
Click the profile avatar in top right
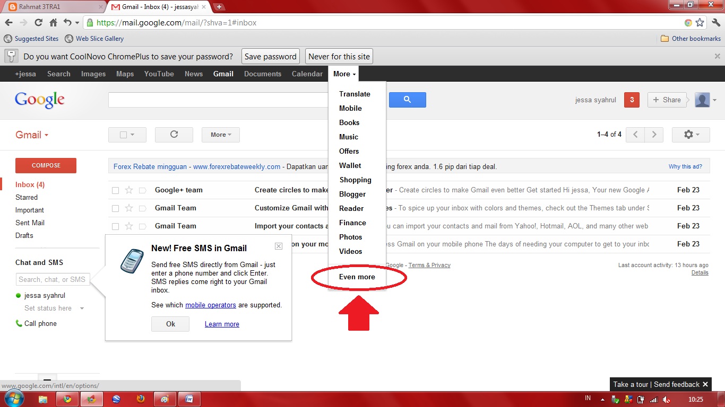click(702, 100)
